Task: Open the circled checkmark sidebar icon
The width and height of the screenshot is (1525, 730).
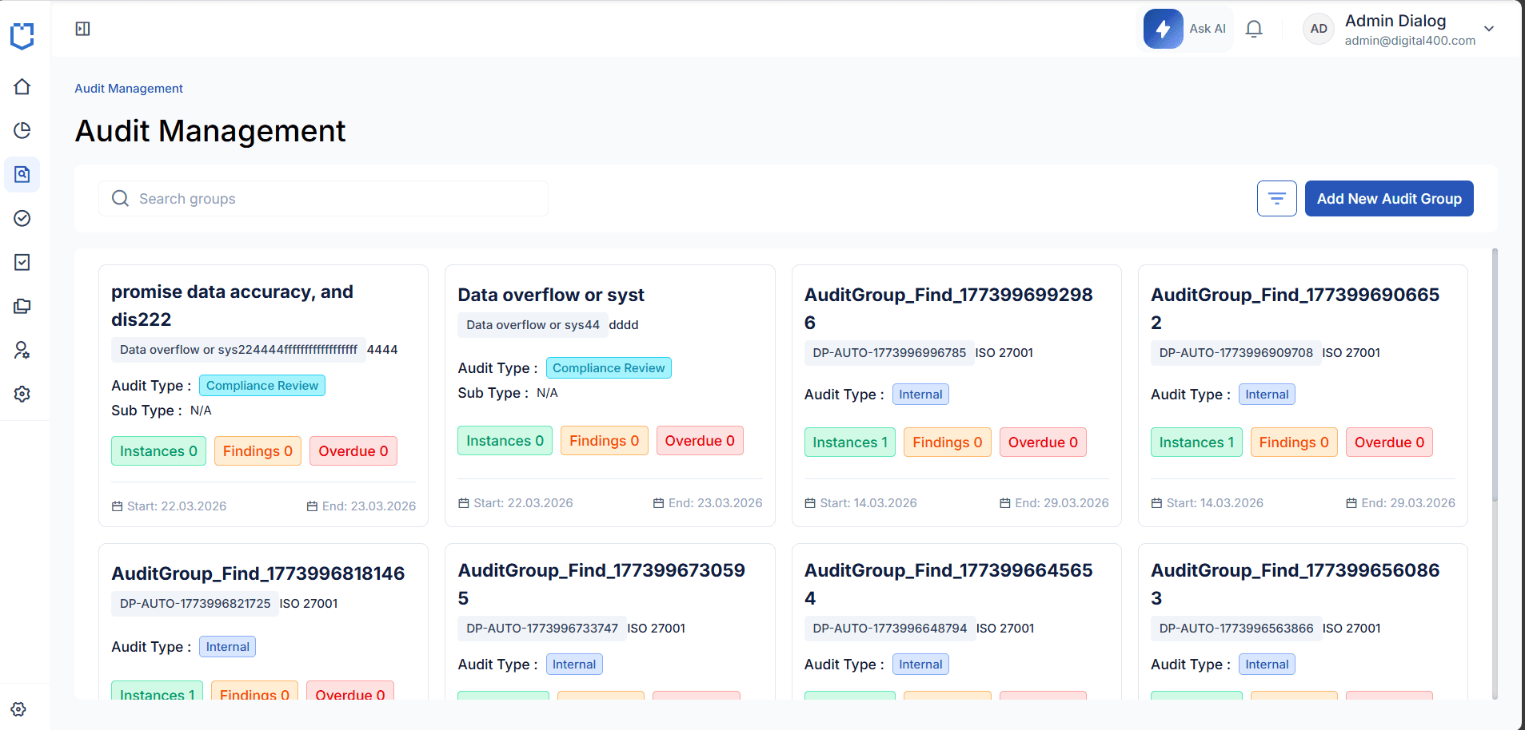Action: 22,218
